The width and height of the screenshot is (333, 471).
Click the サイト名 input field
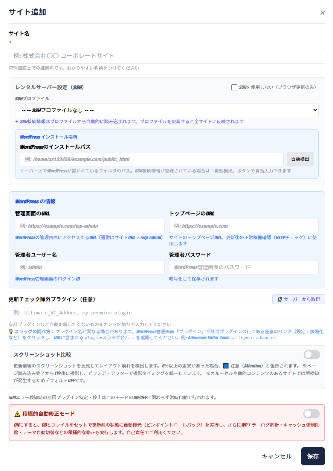tap(166, 56)
